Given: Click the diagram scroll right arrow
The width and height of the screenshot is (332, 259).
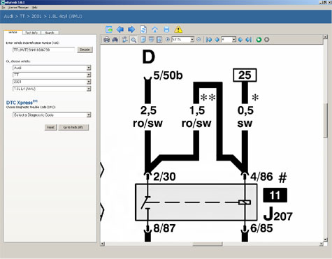Looking at the screenshot, I should [x=321, y=244].
